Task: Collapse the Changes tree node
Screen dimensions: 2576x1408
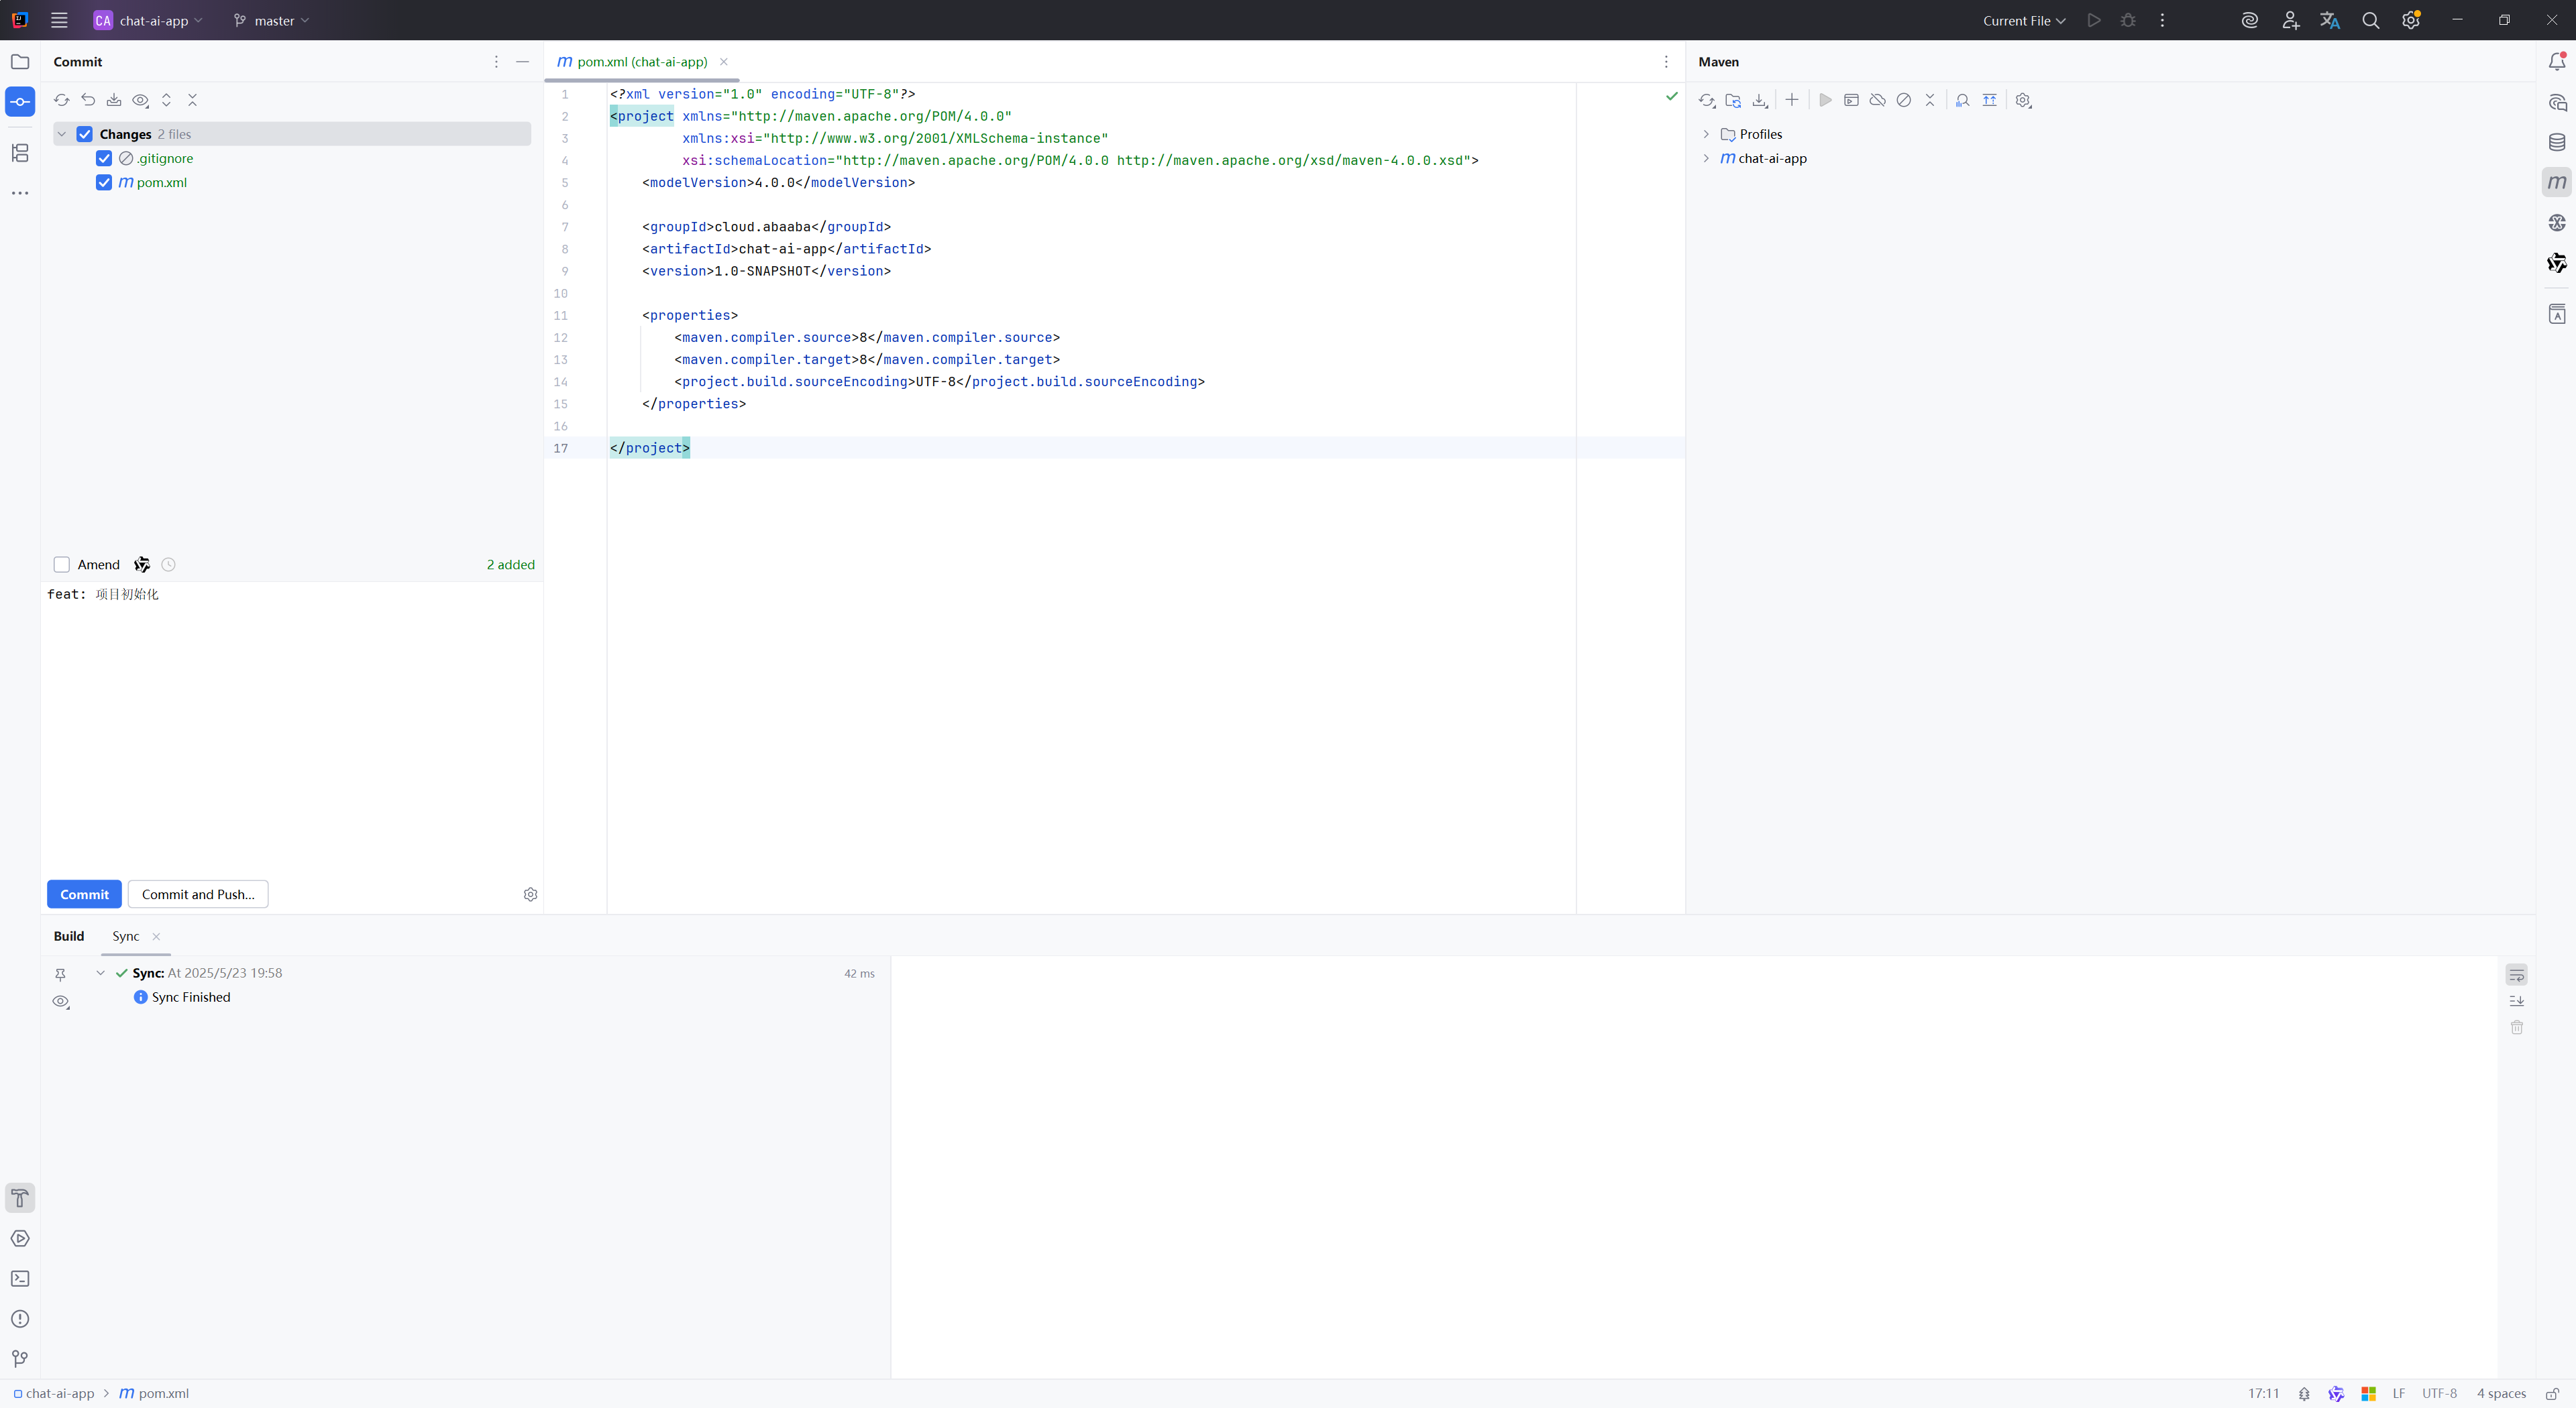Action: (x=62, y=134)
